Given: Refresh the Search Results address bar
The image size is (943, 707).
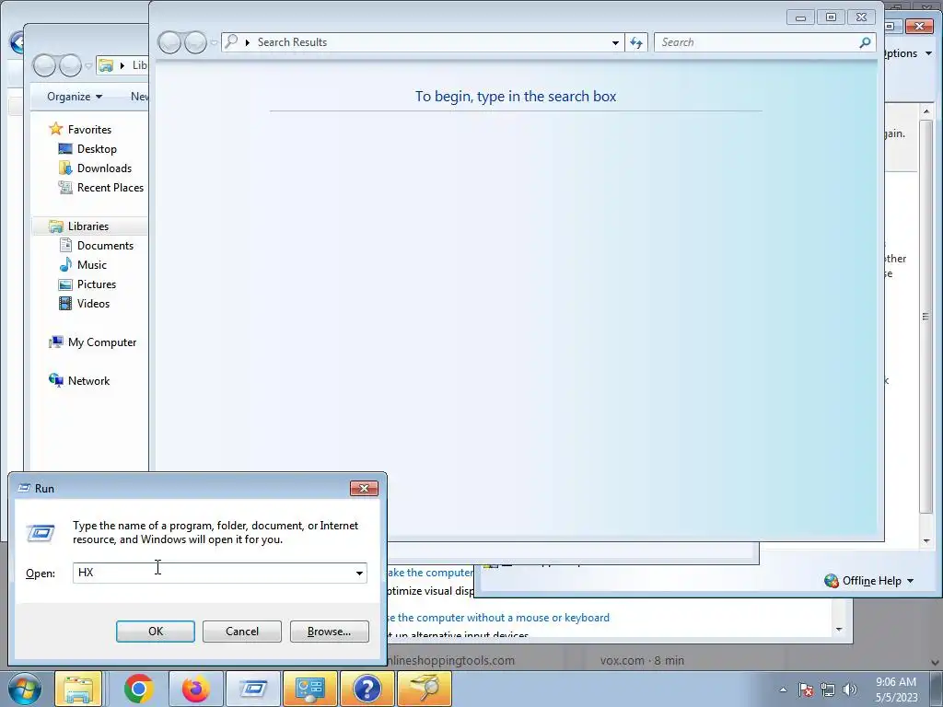Looking at the screenshot, I should point(636,42).
